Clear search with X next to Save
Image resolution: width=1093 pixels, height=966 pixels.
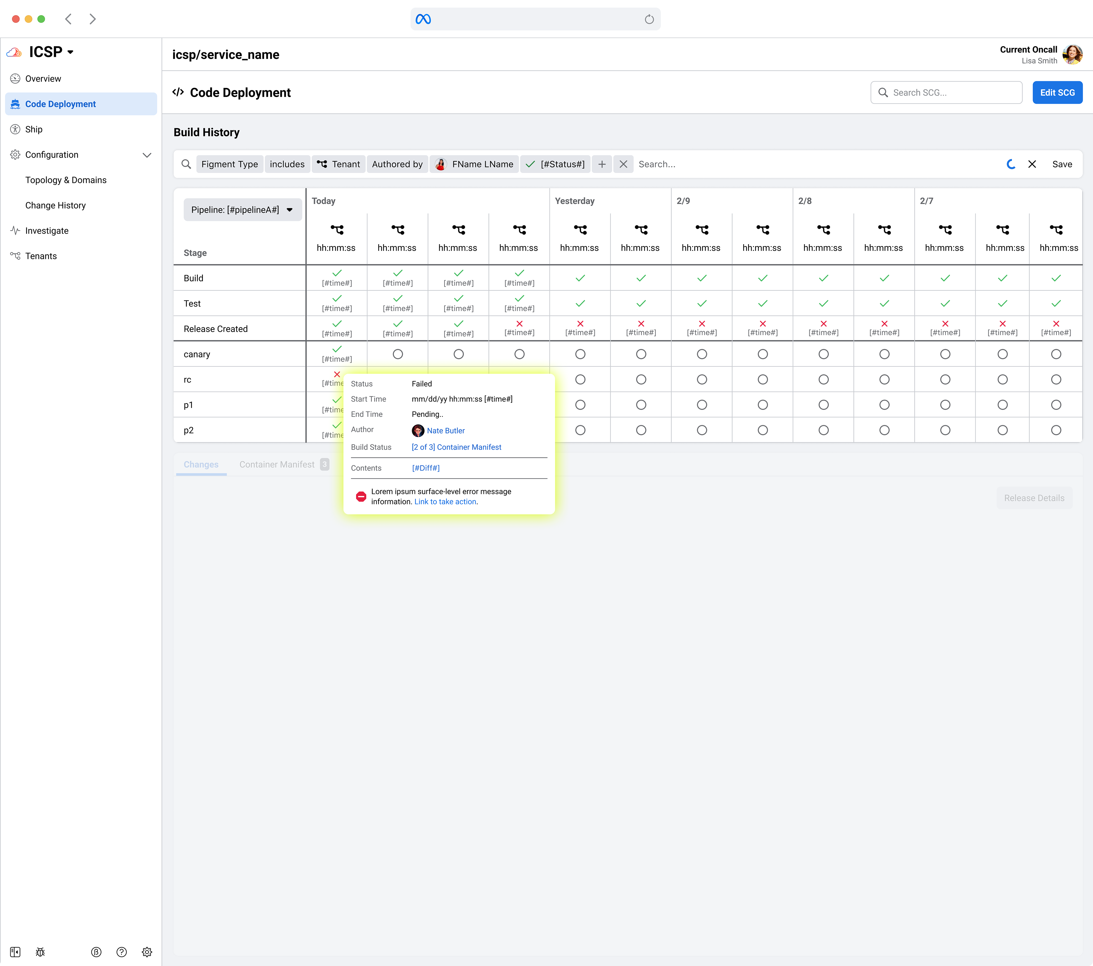click(x=1032, y=164)
